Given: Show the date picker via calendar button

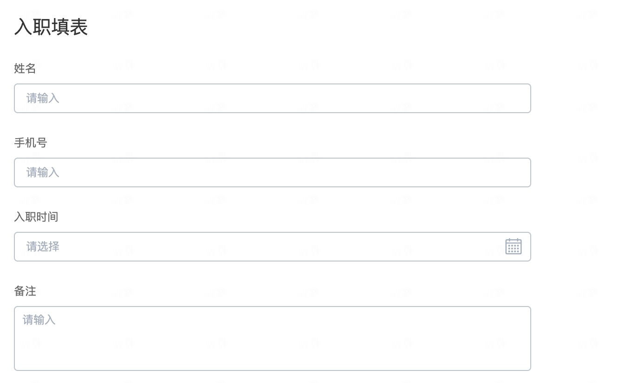Looking at the screenshot, I should tap(513, 247).
